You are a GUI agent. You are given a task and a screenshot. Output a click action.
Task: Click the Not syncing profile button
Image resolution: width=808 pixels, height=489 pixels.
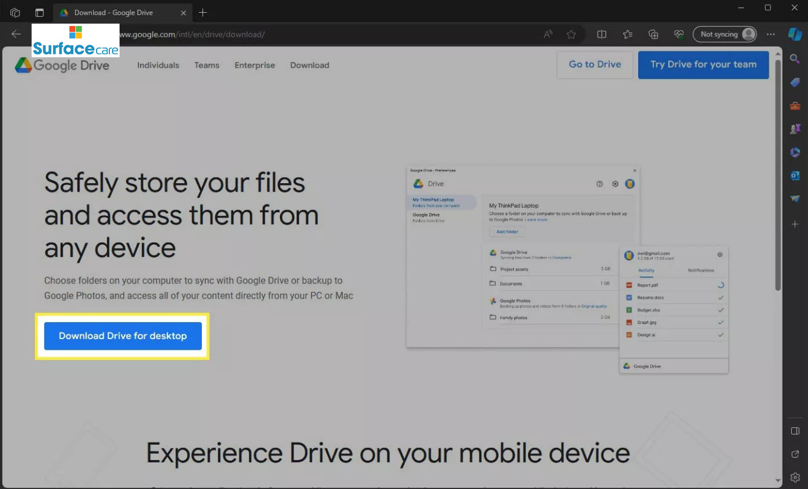coord(725,34)
